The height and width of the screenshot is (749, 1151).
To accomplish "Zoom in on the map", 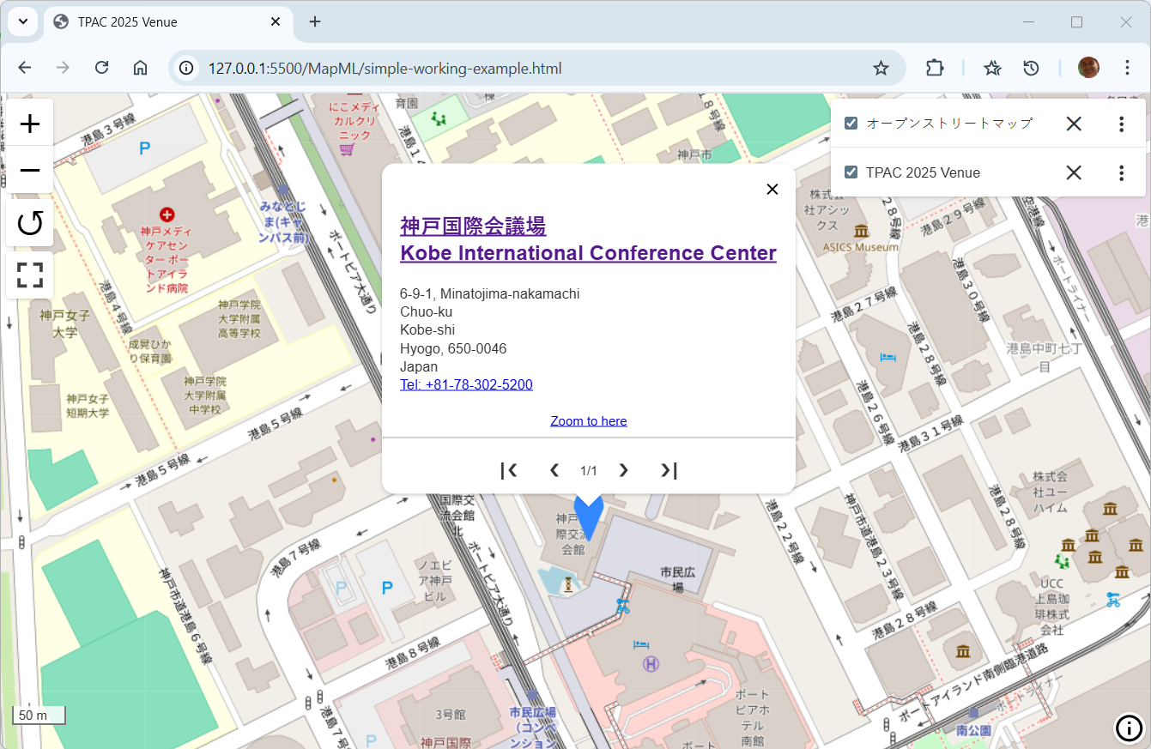I will coord(29,123).
